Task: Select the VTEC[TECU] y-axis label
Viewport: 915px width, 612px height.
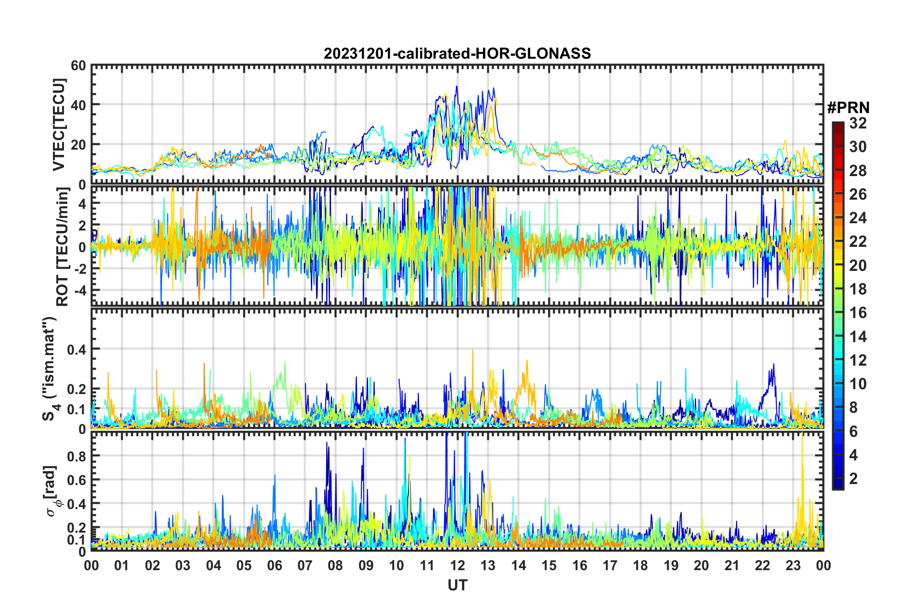Action: pyautogui.click(x=59, y=125)
